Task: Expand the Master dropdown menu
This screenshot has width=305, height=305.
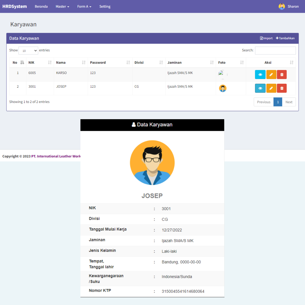Action: (62, 7)
